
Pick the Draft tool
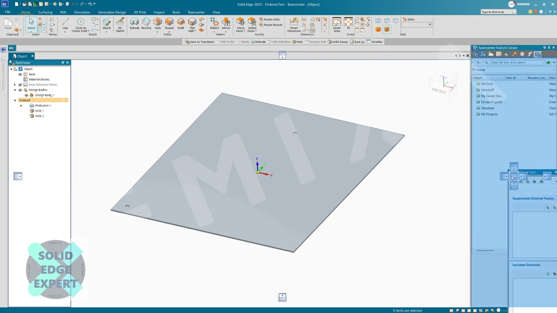click(181, 23)
